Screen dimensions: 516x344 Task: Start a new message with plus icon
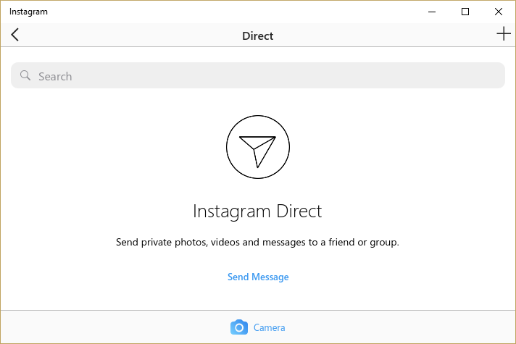point(504,34)
